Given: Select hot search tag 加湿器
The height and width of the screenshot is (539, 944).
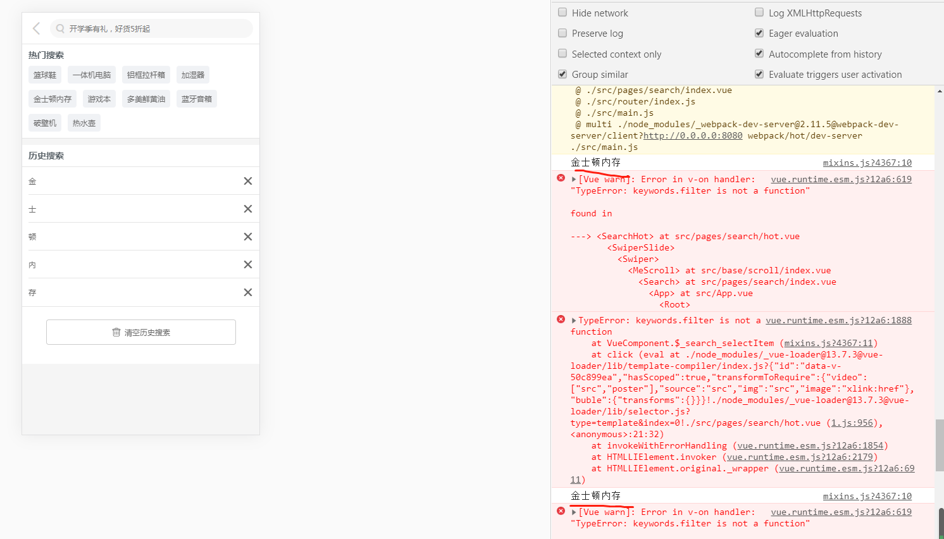Looking at the screenshot, I should pos(193,75).
